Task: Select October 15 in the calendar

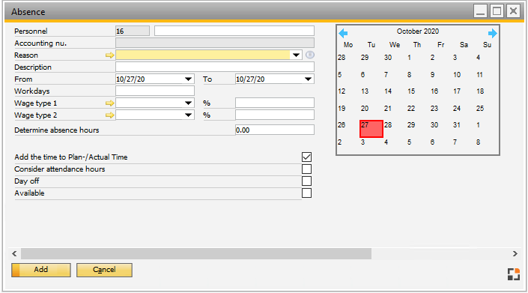Action: [411, 91]
